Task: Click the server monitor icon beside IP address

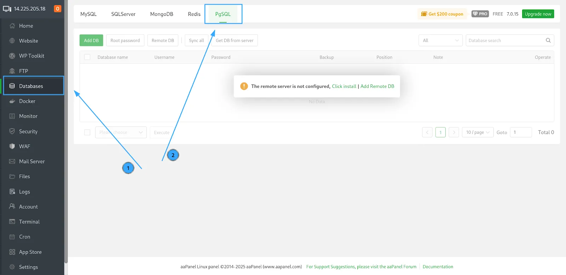Action: [7, 9]
